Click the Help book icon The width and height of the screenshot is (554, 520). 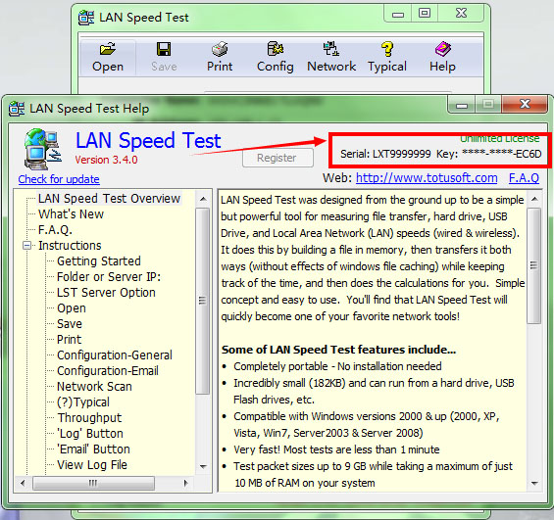pyautogui.click(x=442, y=49)
